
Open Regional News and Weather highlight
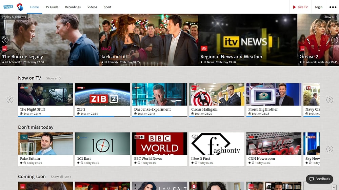coord(248,40)
